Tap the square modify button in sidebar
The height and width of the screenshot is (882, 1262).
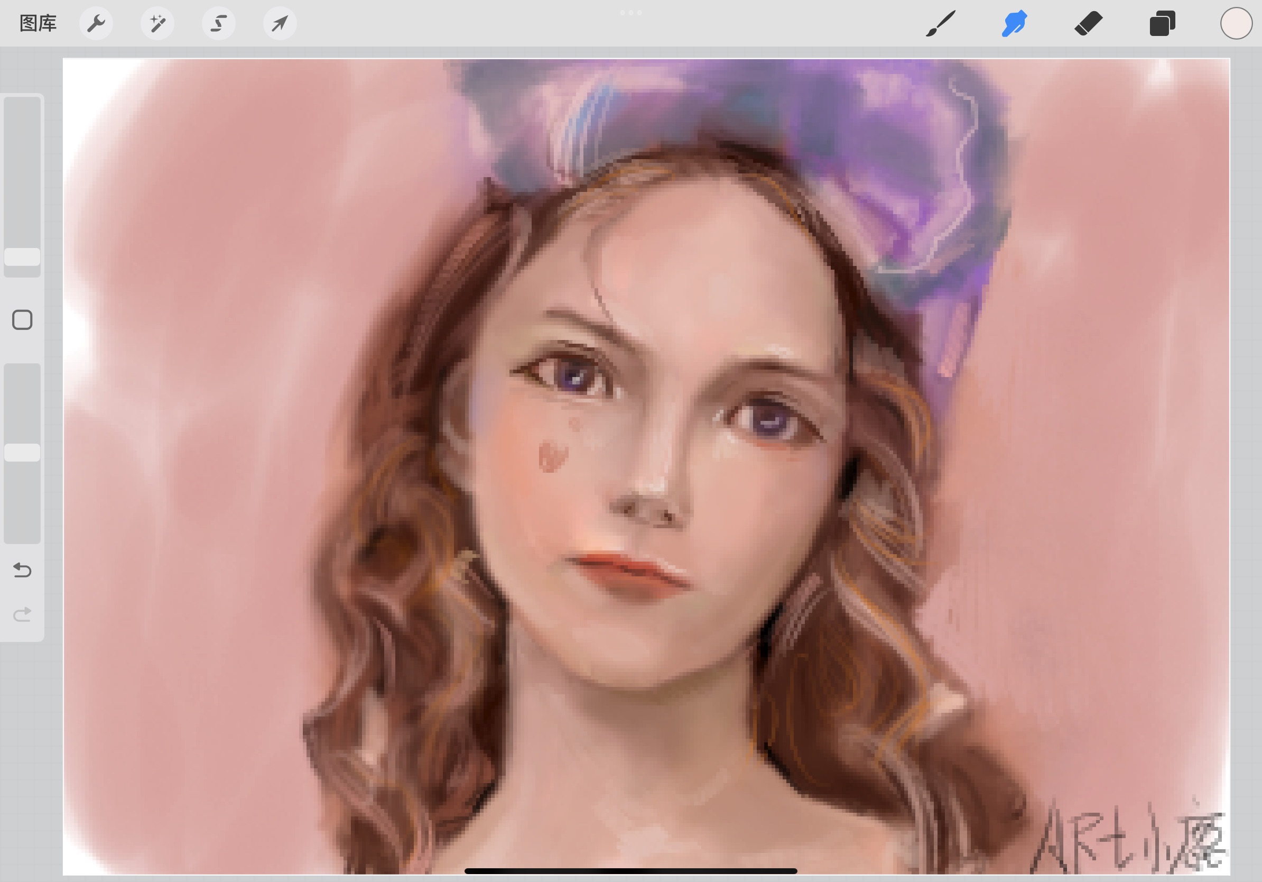click(22, 319)
